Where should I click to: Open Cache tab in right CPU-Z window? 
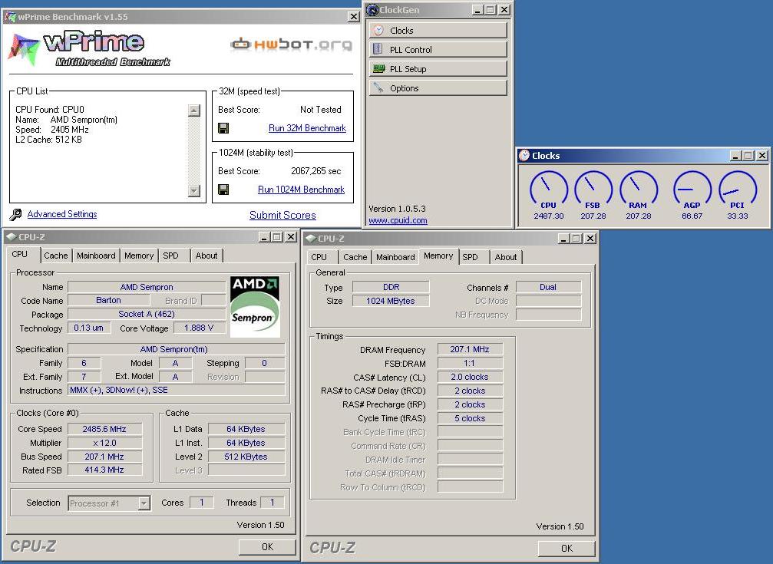point(355,257)
